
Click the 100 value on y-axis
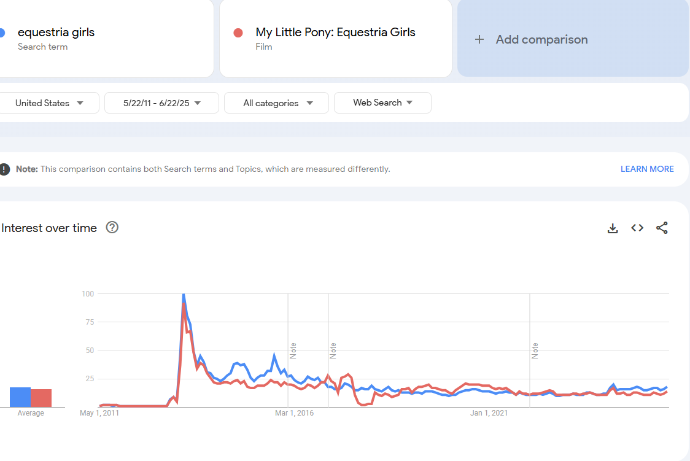click(x=88, y=294)
